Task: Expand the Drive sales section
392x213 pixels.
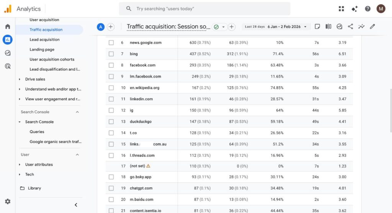Action: click(20, 79)
